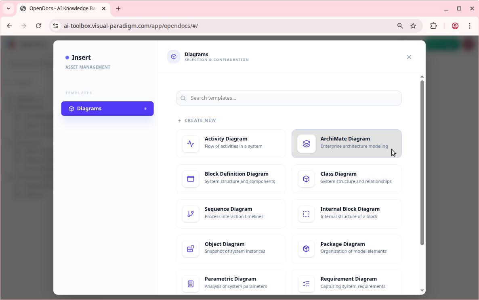Click the Class Diagram cube icon
This screenshot has height=300, width=479.
point(306,179)
